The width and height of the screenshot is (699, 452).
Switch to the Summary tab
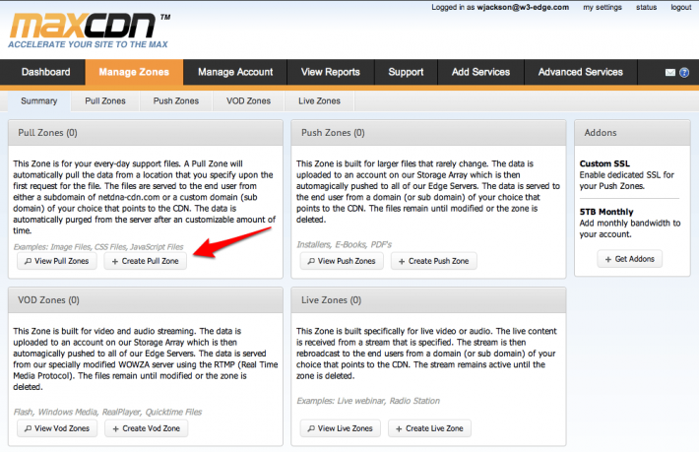pyautogui.click(x=39, y=101)
